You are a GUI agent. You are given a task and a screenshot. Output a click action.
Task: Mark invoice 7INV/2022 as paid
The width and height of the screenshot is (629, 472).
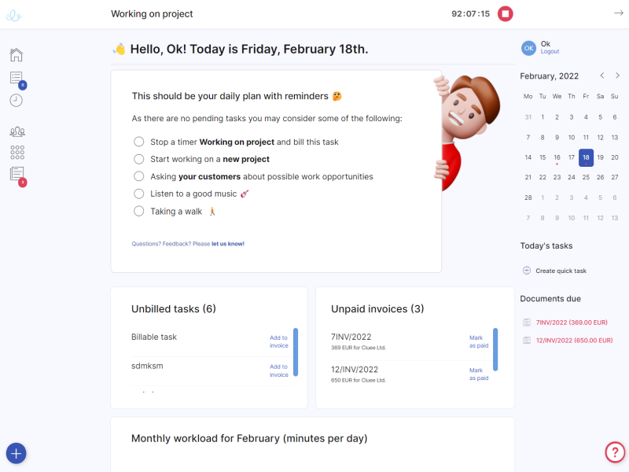coord(479,341)
